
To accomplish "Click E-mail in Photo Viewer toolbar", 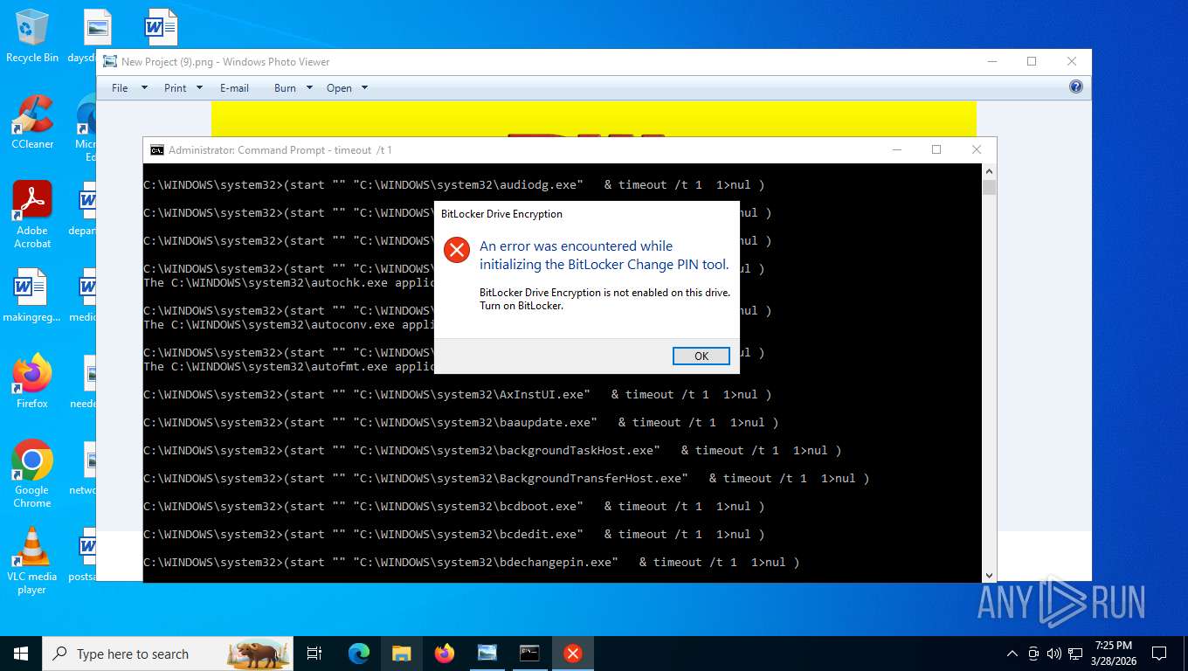I will (234, 88).
